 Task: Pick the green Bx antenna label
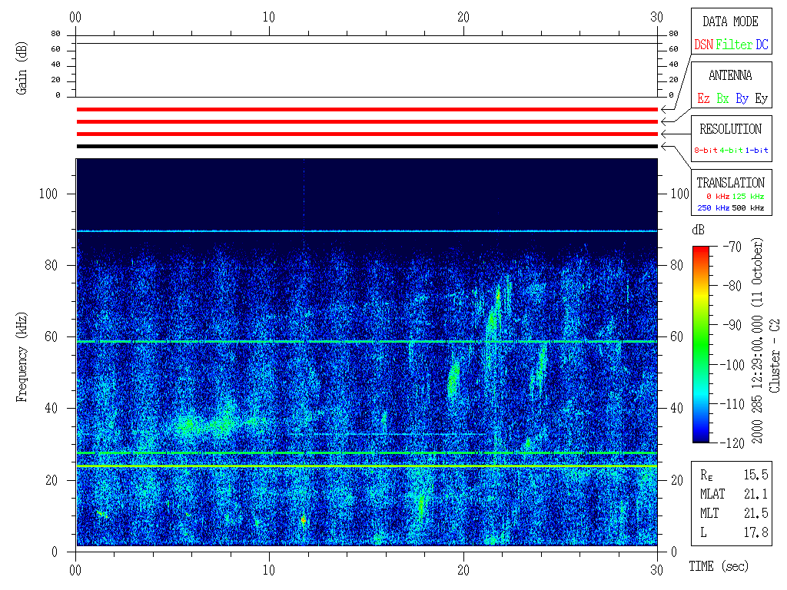[722, 98]
